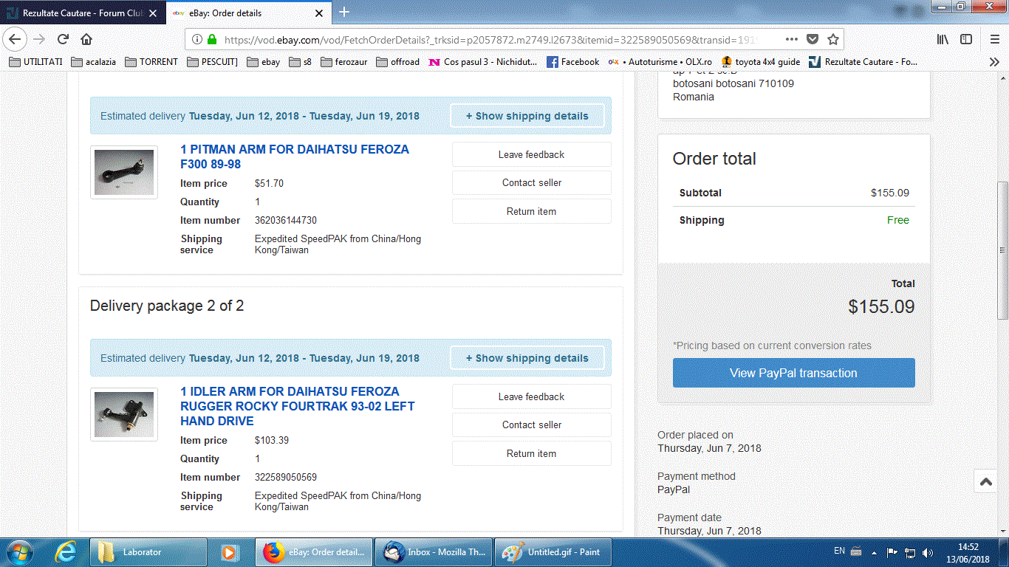Show hidden system tray icons
The height and width of the screenshot is (567, 1009).
(x=875, y=551)
